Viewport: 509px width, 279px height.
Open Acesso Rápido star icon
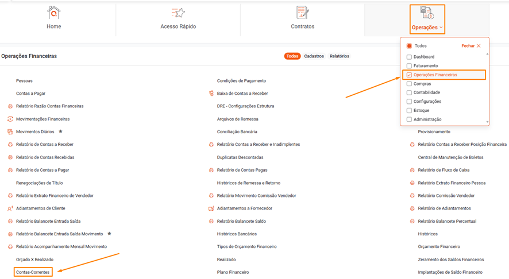(178, 13)
